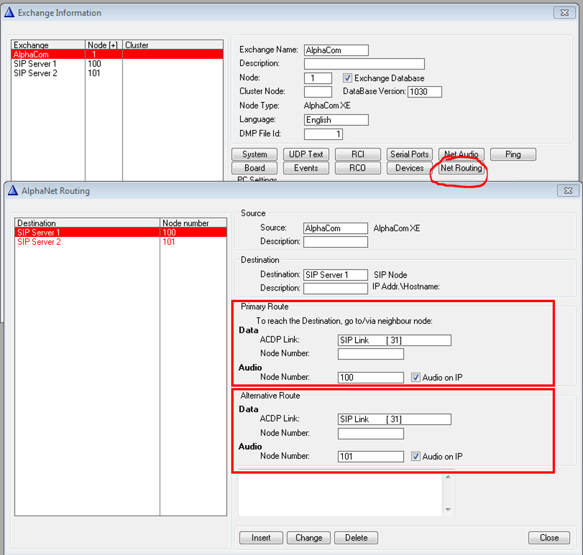Select SIP Server 1 in Destination list
This screenshot has height=555, width=583.
click(121, 232)
